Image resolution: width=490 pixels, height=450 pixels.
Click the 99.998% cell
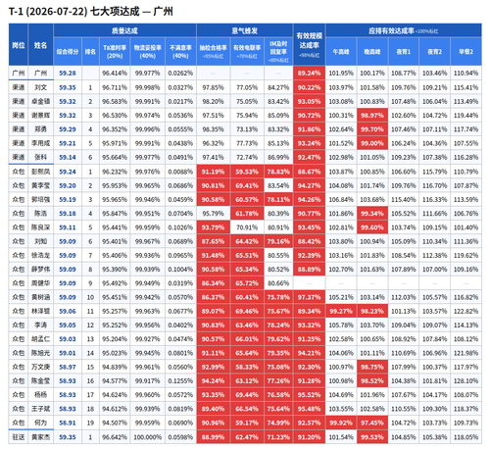point(147,87)
